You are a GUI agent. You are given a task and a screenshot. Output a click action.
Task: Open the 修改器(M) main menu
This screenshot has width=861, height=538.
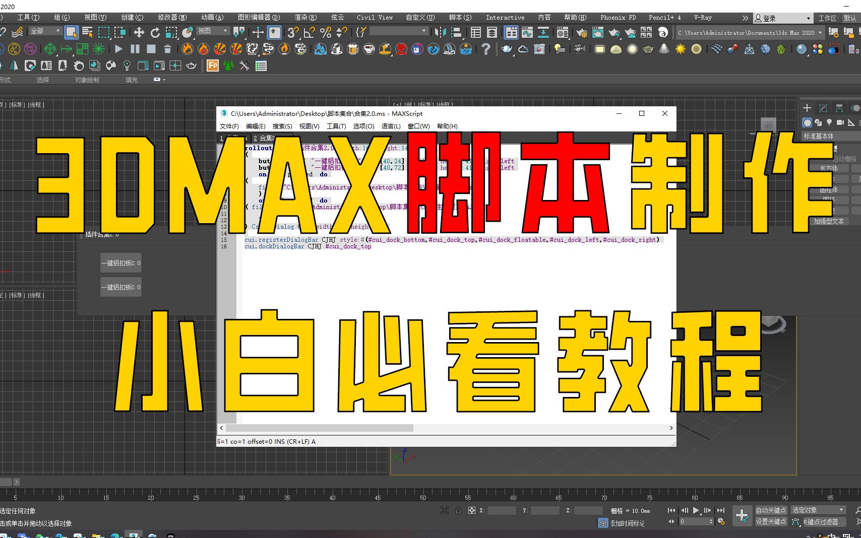click(x=172, y=18)
